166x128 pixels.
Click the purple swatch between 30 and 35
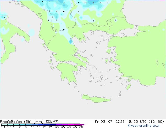(59, 125)
